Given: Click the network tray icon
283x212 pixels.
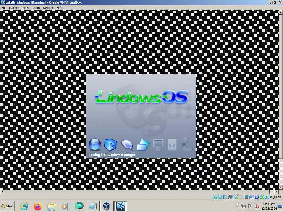Looking at the screenshot, I should coord(243,206).
